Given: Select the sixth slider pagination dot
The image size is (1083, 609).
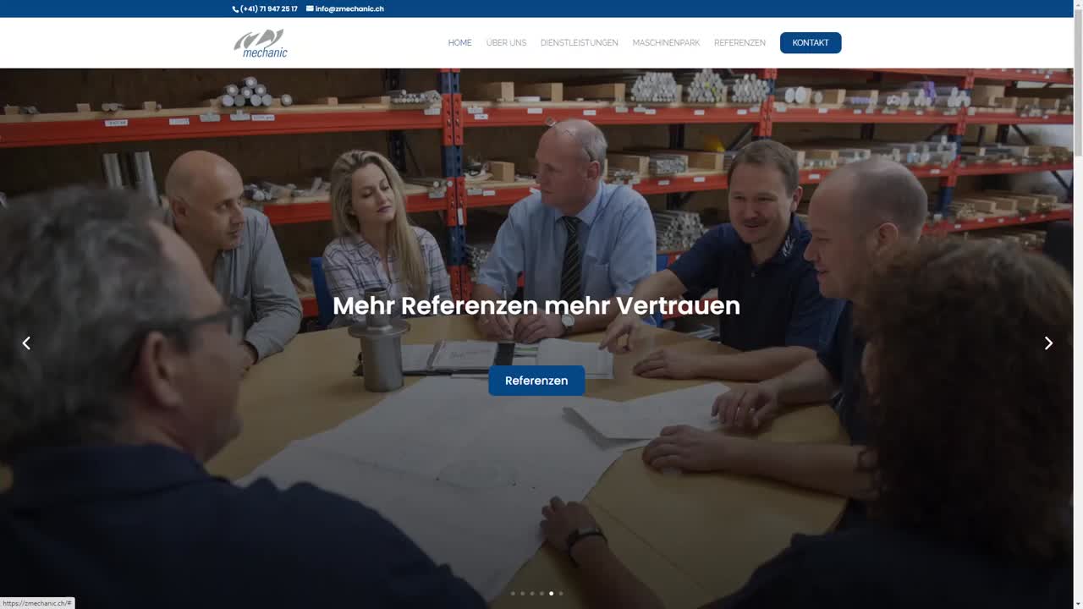Looking at the screenshot, I should 560,594.
